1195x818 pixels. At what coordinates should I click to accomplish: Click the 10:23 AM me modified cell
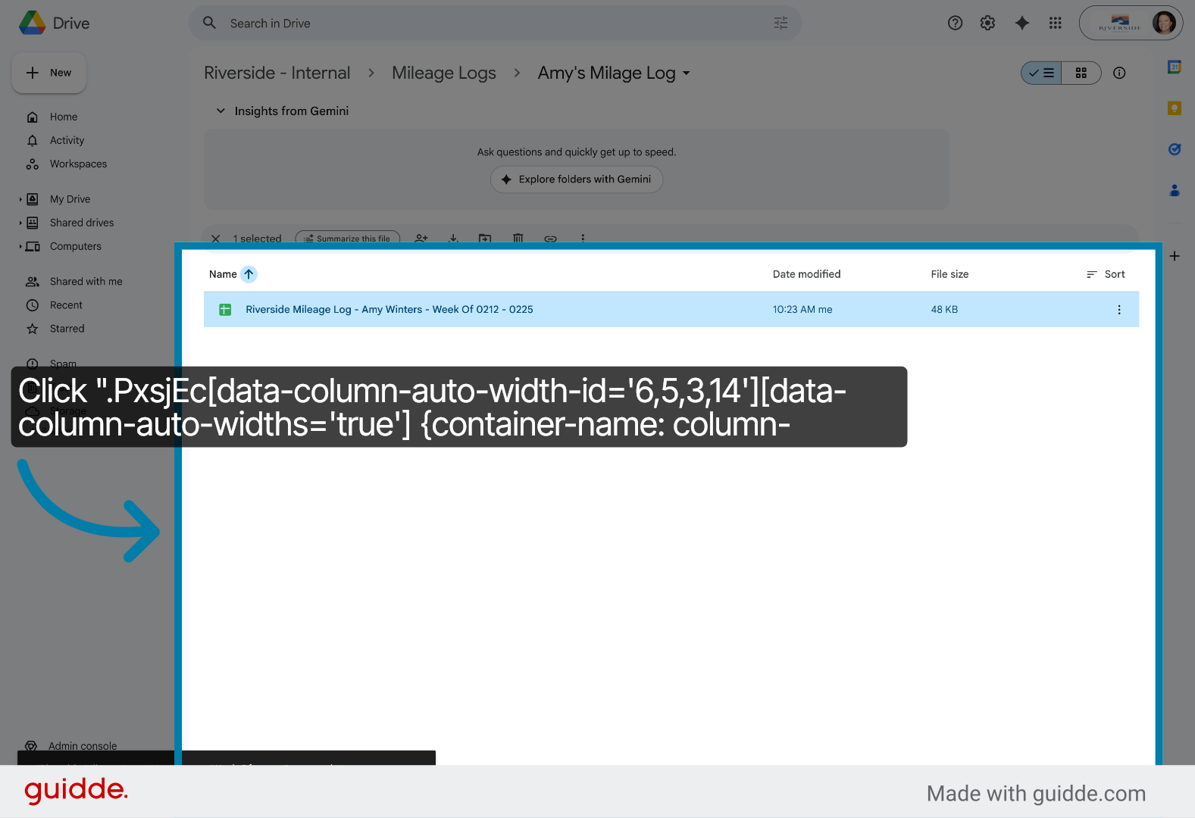point(802,309)
